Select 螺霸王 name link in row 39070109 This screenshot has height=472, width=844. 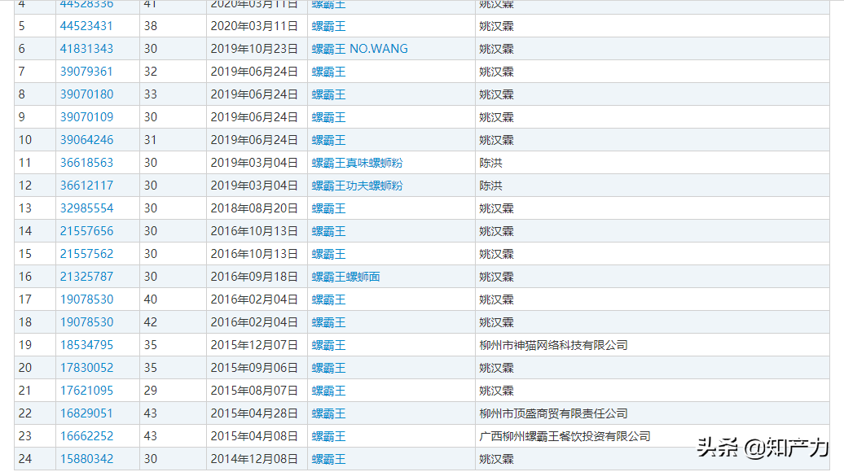pyautogui.click(x=328, y=117)
